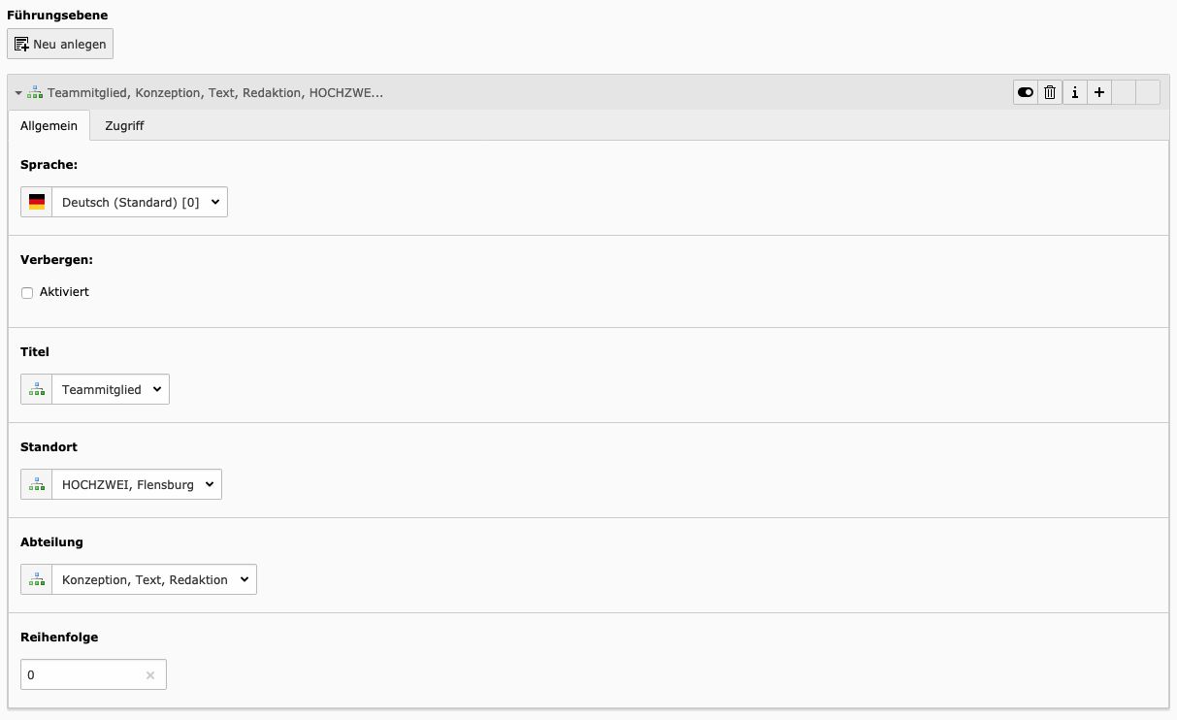The image size is (1177, 720).
Task: Click the hierarchy icon beside Standort dropdown
Action: (x=37, y=484)
